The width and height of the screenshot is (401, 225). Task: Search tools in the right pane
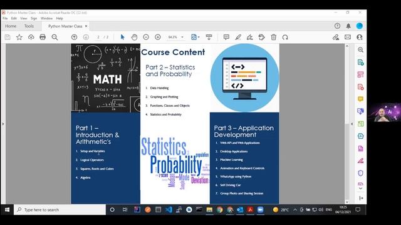[x=361, y=50]
